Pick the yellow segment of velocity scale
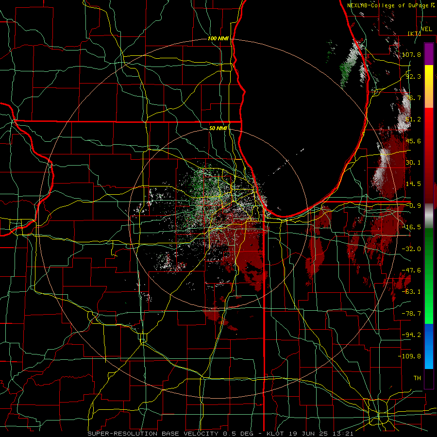 [429, 77]
